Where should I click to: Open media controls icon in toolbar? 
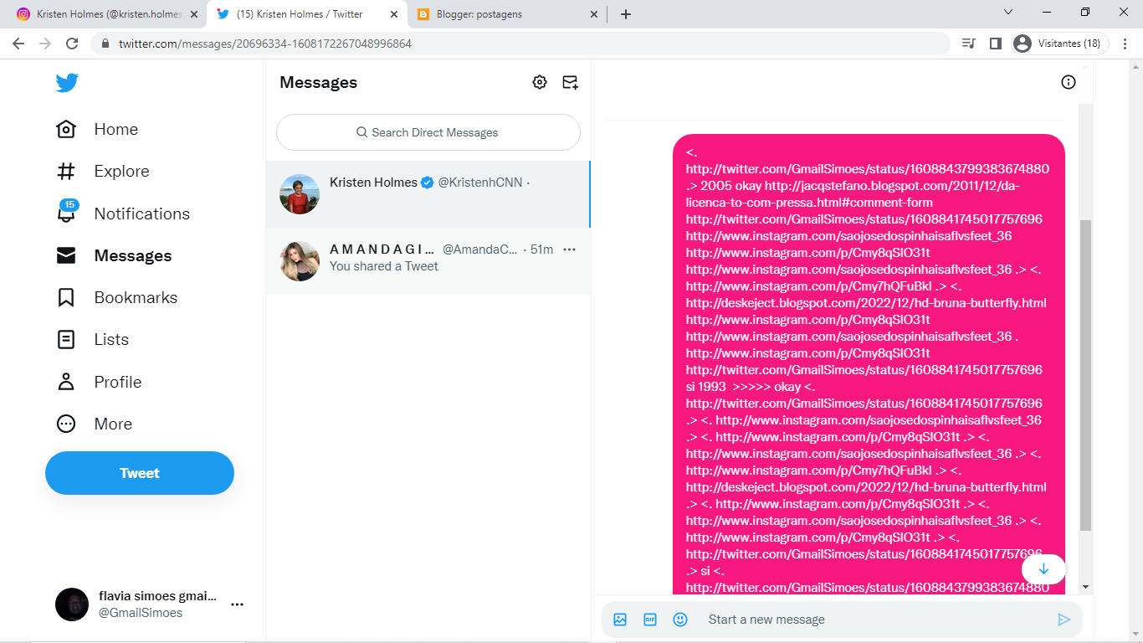click(969, 44)
